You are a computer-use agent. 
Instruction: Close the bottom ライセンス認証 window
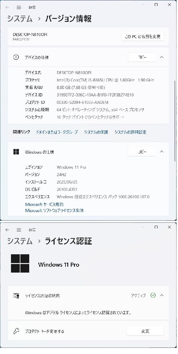tap(169, 227)
